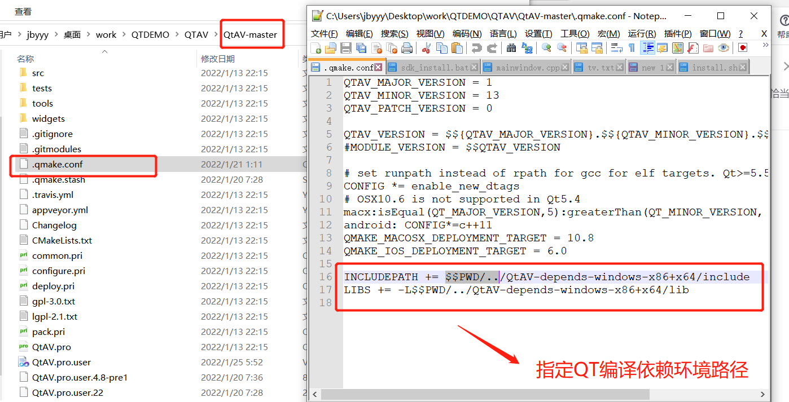This screenshot has width=789, height=402.
Task: Expand the QTAV breadcrumb dropdown arrow
Action: [x=216, y=34]
